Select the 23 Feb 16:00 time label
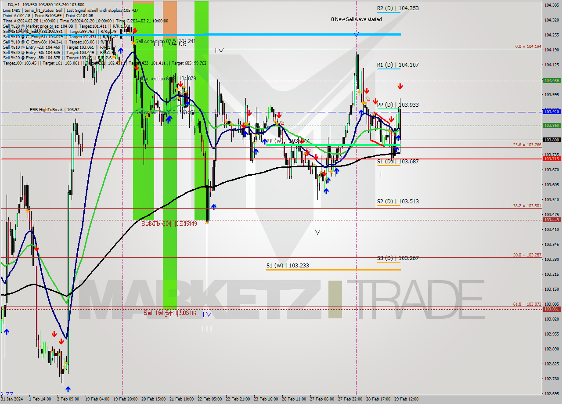562x404 pixels. [x=266, y=400]
